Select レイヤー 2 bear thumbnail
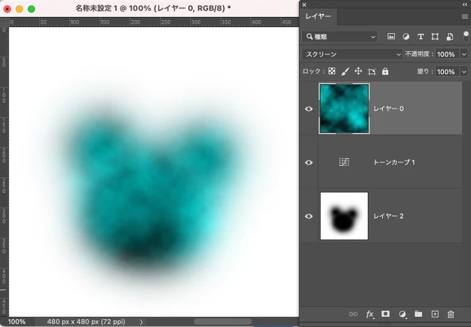The width and height of the screenshot is (471, 327). (344, 216)
